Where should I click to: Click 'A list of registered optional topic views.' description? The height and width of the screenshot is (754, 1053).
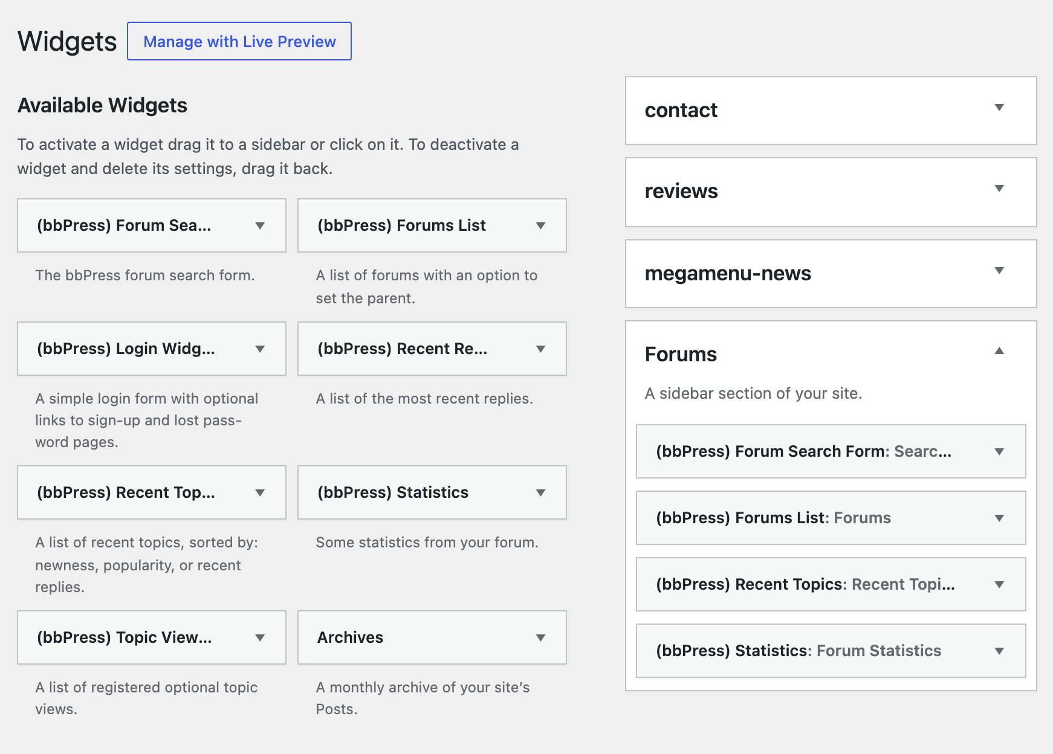[146, 698]
